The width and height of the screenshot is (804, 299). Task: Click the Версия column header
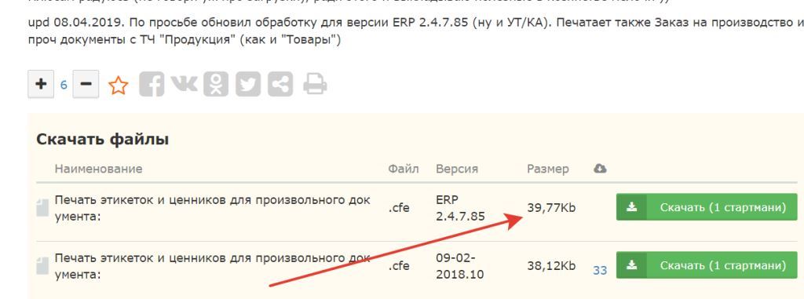pyautogui.click(x=457, y=169)
